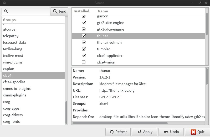Sort packages by the Name column header
This screenshot has height=137, width=210.
click(150, 11)
